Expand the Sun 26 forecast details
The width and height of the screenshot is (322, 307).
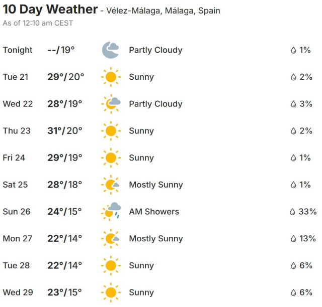pyautogui.click(x=17, y=212)
